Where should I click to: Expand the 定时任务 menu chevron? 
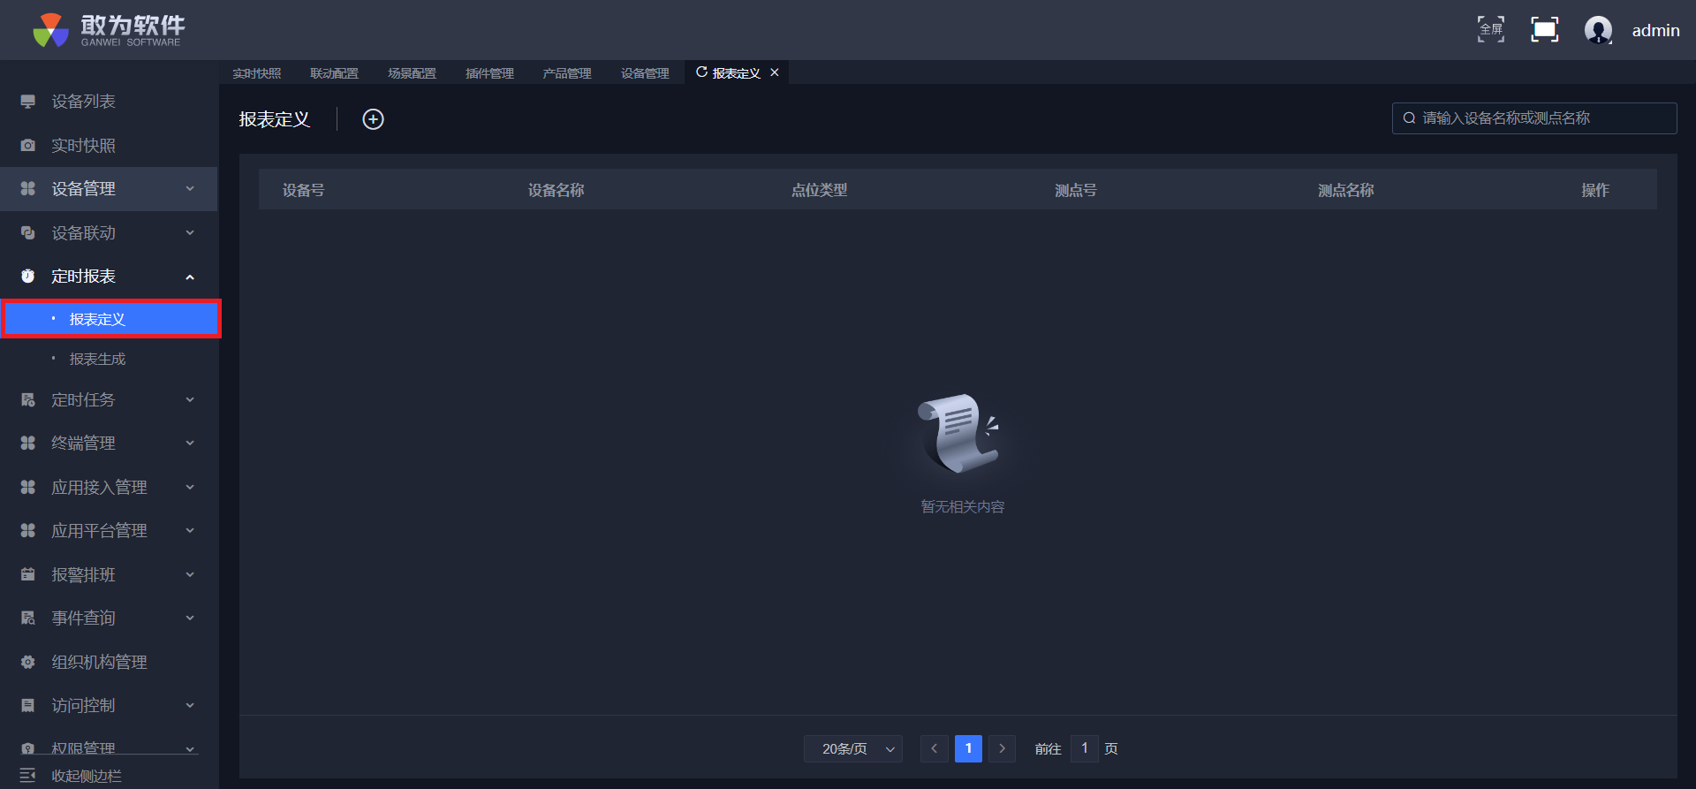190,399
